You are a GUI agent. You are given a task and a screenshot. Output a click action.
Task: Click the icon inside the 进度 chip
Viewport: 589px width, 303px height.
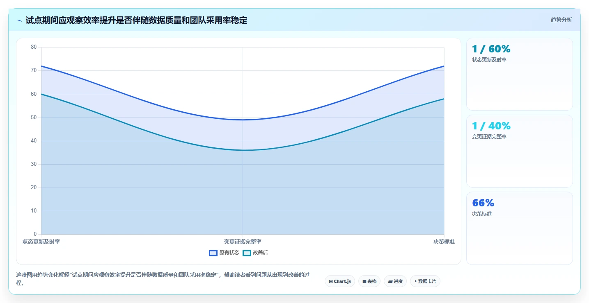point(390,282)
